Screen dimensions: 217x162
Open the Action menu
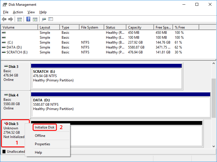pos(18,12)
